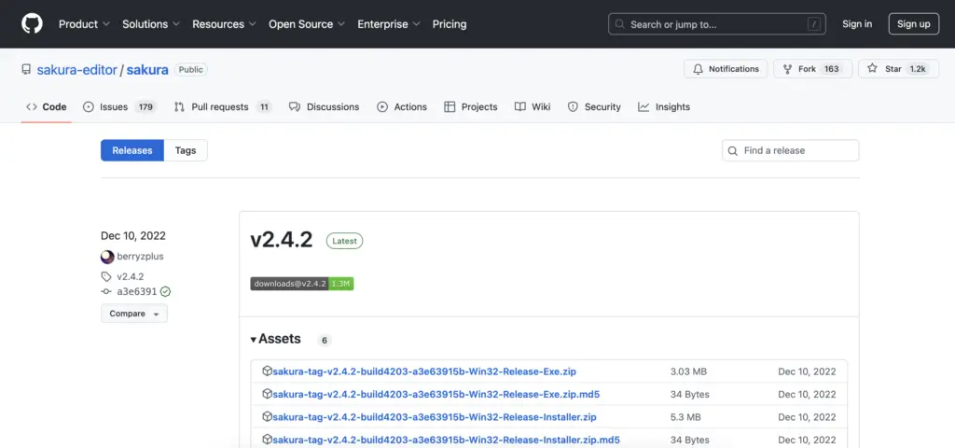Go to the Pull requests tab

(220, 107)
